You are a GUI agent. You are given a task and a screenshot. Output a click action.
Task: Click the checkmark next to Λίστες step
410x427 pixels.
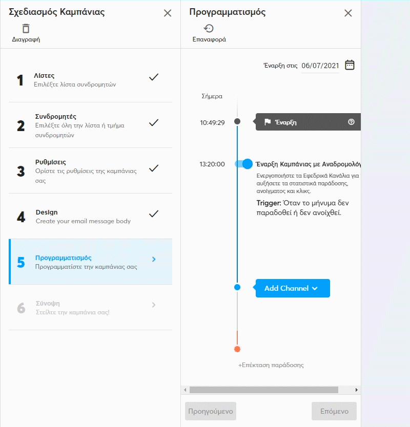[x=154, y=77]
